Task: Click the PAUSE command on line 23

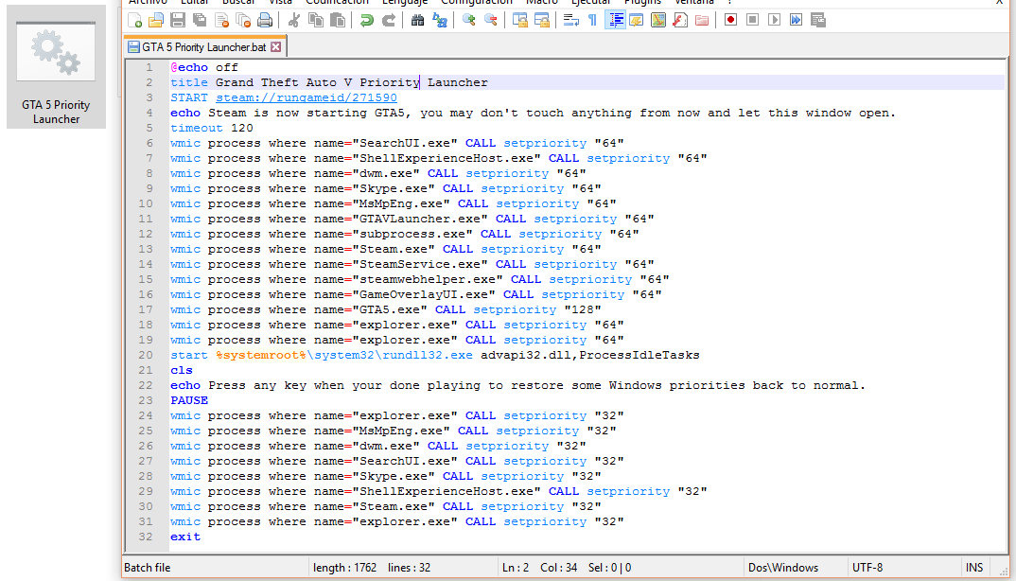Action: coord(189,400)
